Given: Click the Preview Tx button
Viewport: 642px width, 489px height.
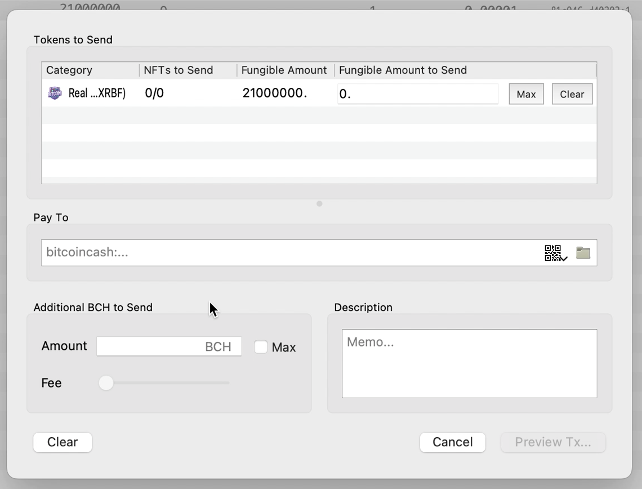Looking at the screenshot, I should (x=553, y=442).
